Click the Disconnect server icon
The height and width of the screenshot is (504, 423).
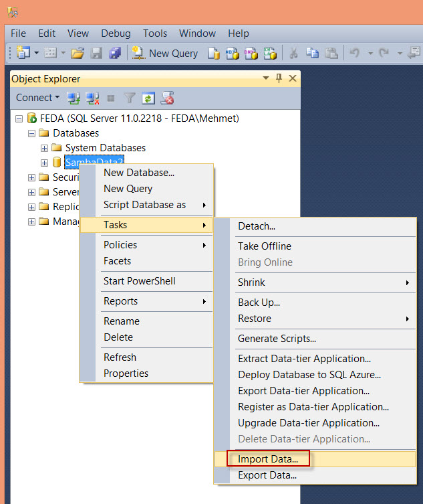tap(92, 98)
